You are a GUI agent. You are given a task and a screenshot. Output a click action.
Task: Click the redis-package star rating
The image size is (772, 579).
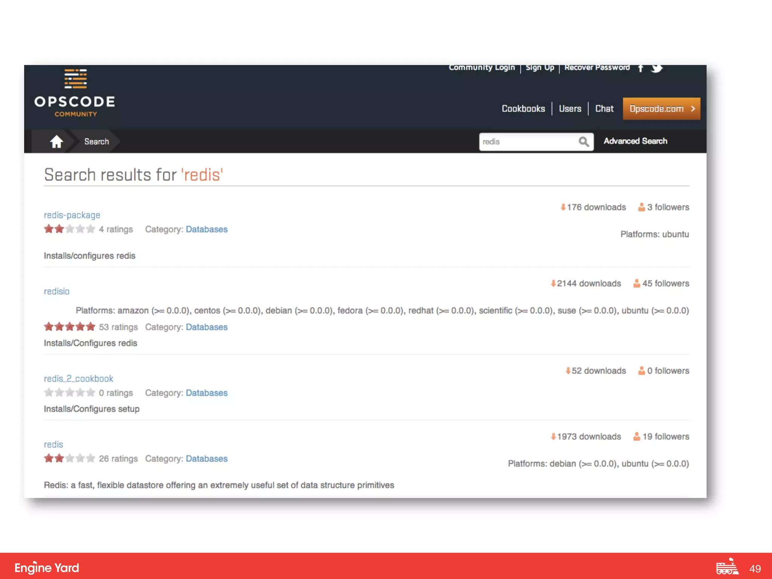tap(69, 229)
